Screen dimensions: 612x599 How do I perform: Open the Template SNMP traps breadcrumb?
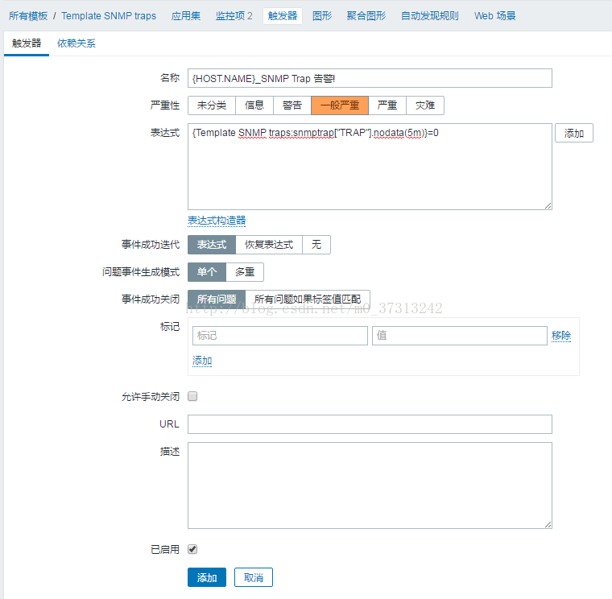point(109,16)
